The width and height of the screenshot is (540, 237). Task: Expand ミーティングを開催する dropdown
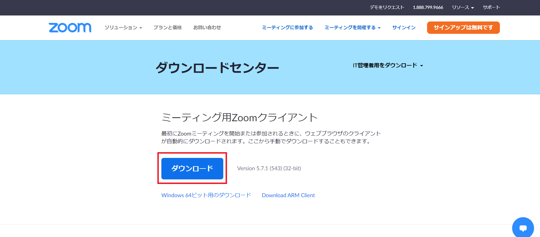point(352,28)
